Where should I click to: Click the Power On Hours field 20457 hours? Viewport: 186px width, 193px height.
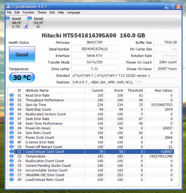click(x=166, y=69)
